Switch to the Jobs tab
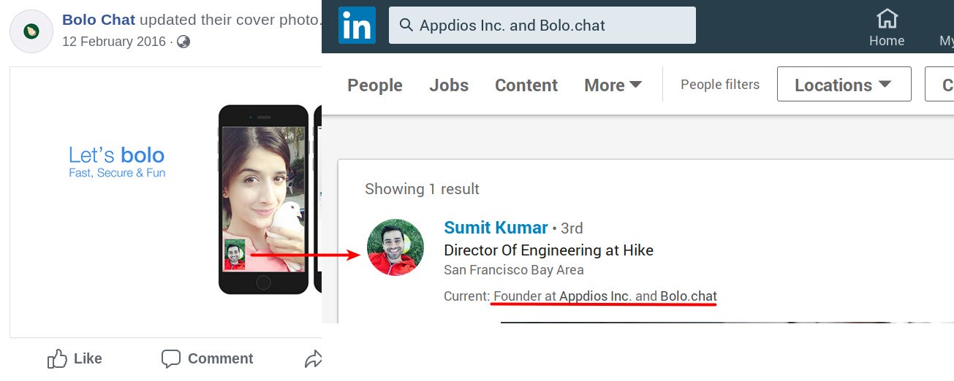954x381 pixels. point(449,85)
